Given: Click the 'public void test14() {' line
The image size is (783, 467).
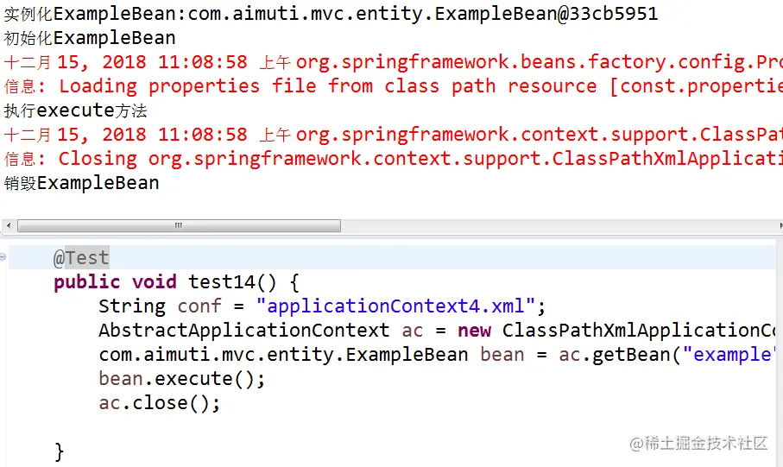Looking at the screenshot, I should pos(177,282).
